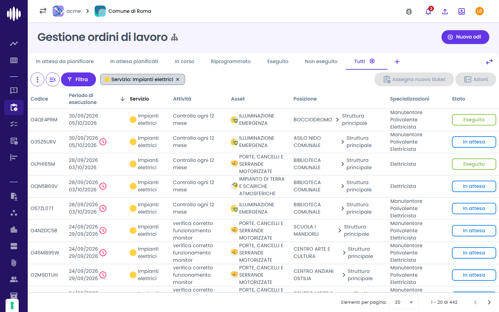Open the checklist icon in sidebar
Viewport: 499px width, 312px height.
[14, 124]
